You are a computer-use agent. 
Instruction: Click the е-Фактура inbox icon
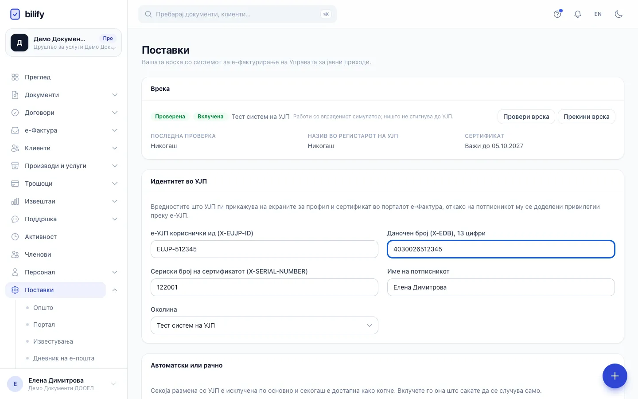(x=15, y=130)
